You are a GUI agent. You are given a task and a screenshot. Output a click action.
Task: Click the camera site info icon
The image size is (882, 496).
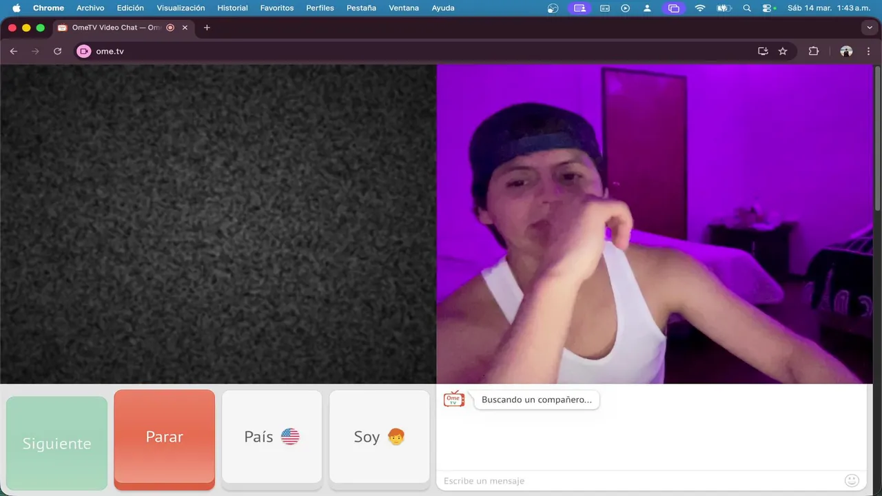pos(84,51)
